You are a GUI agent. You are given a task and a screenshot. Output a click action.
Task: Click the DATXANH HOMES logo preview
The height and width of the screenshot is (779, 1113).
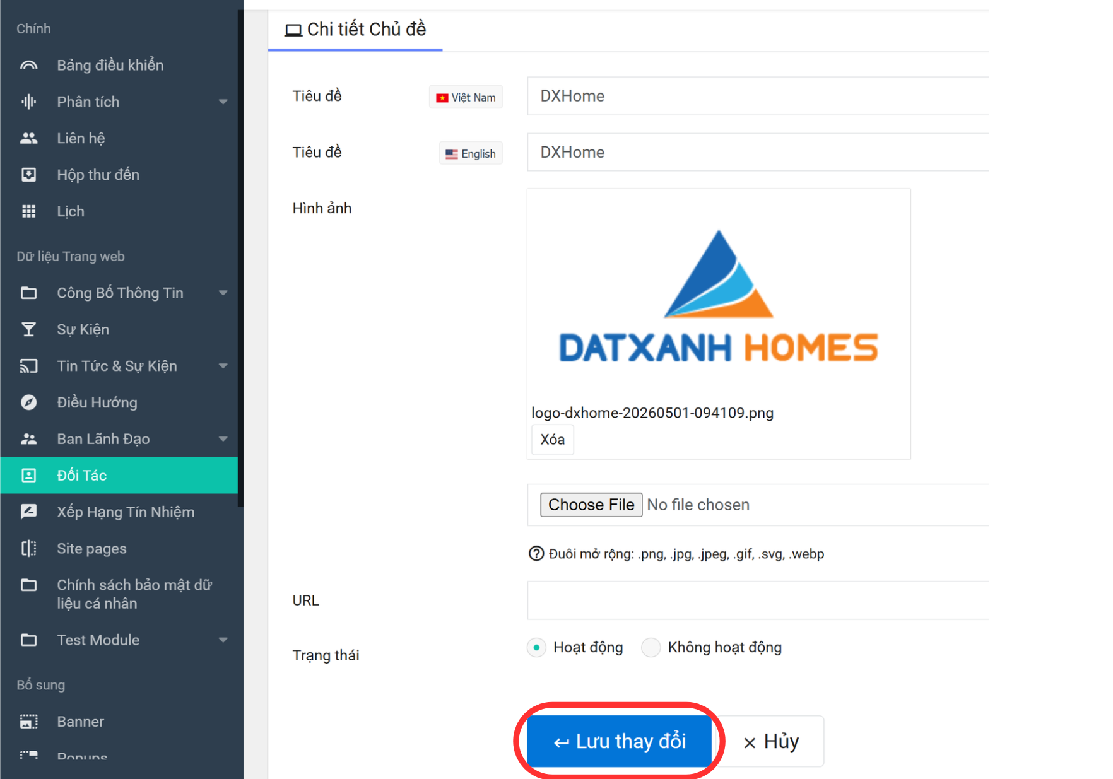click(x=719, y=296)
